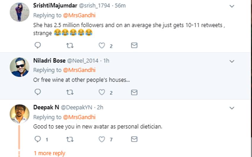Open dropdown arrow on Deepak N's tweet

(x=232, y=108)
